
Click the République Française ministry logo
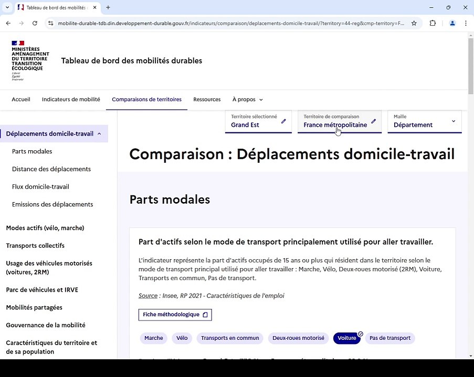pyautogui.click(x=30, y=61)
